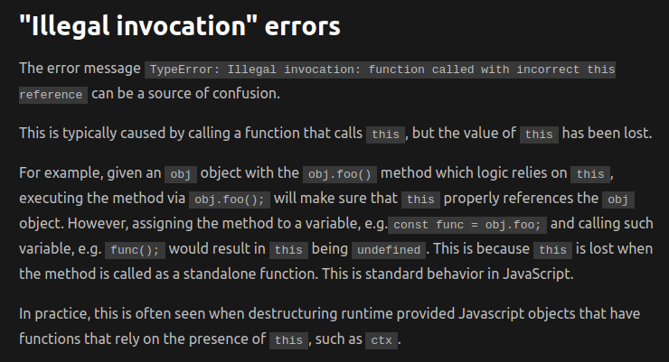Click the "reference" inline code block

tap(53, 95)
